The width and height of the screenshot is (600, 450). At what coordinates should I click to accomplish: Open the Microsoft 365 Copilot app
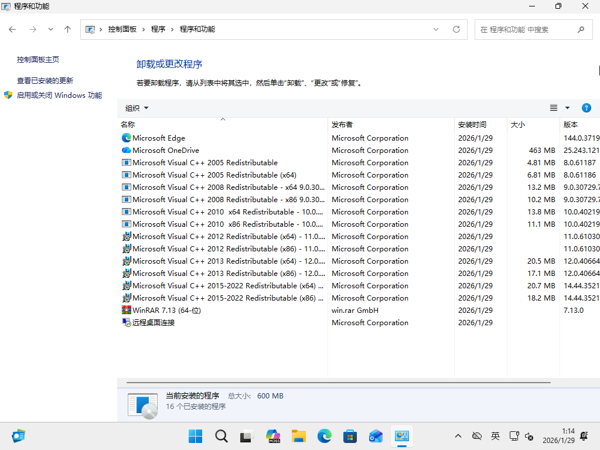pyautogui.click(x=273, y=436)
